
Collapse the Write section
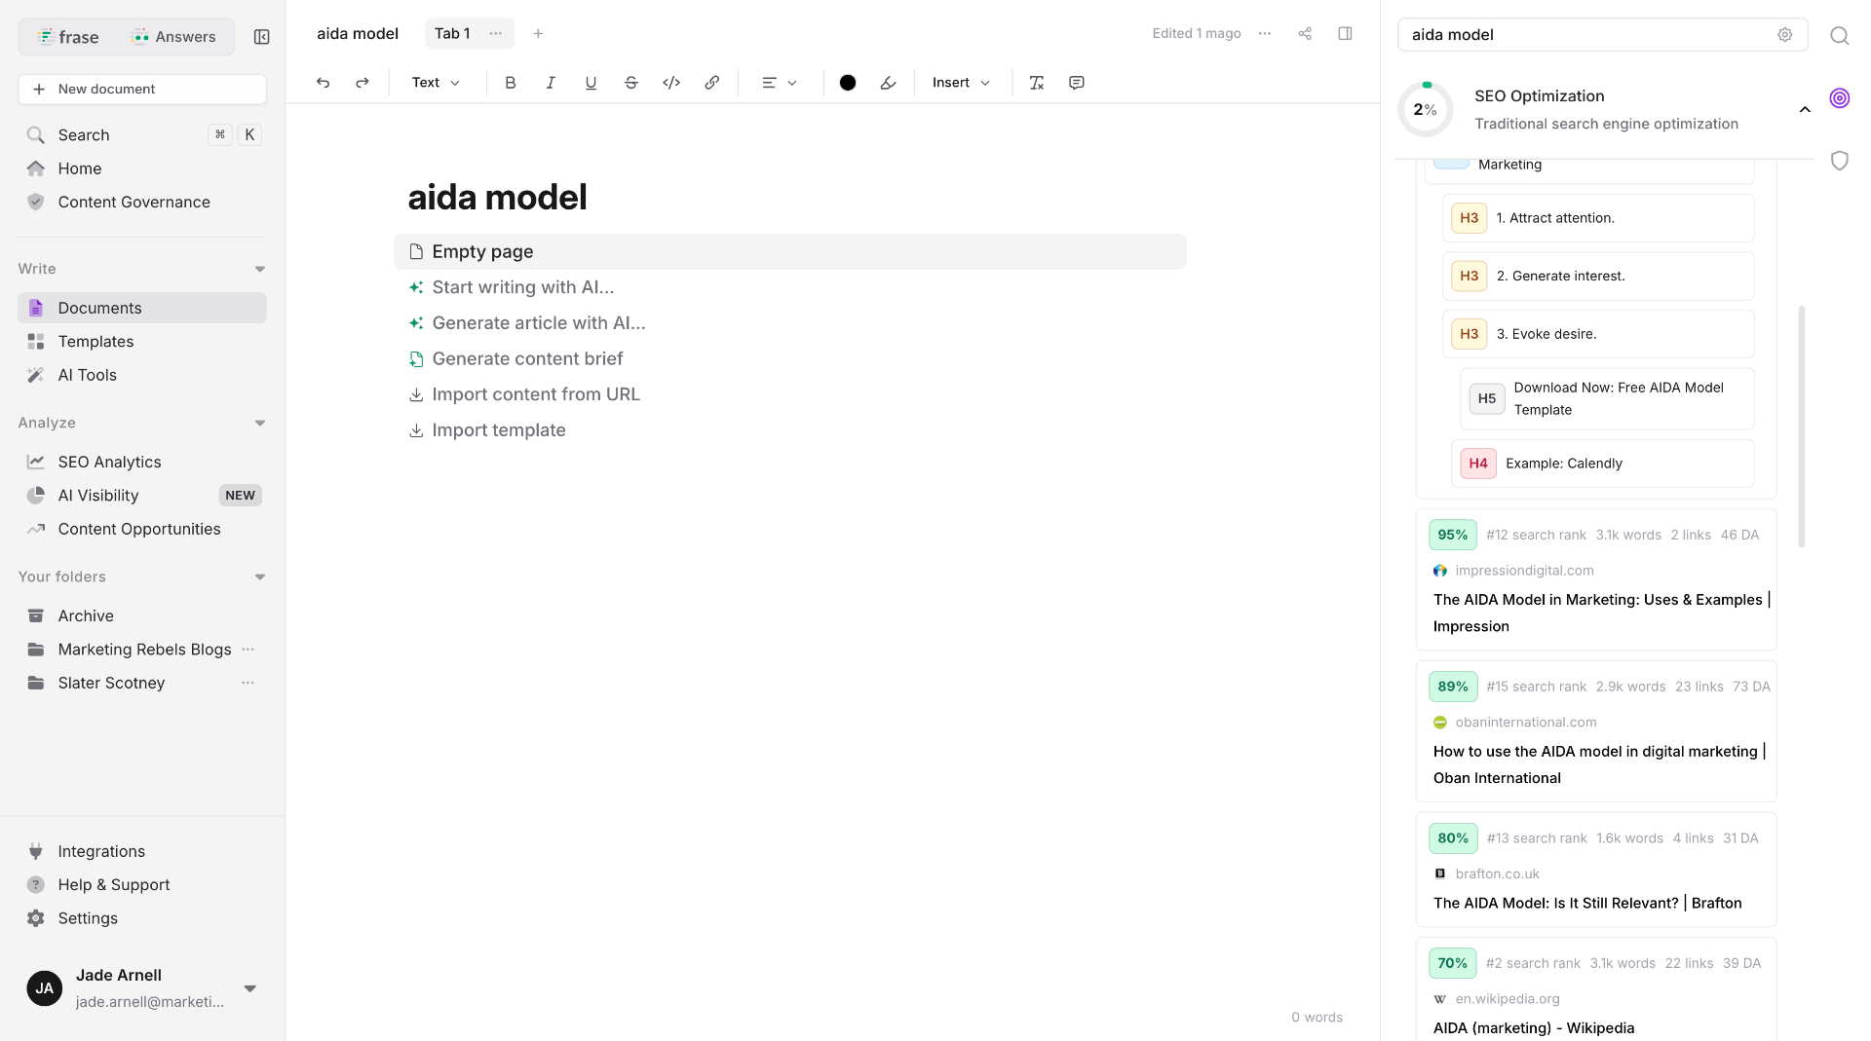pyautogui.click(x=260, y=269)
